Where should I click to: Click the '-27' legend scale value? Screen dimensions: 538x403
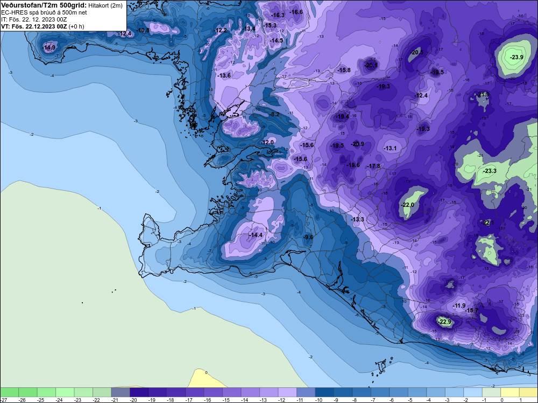(x=4, y=400)
